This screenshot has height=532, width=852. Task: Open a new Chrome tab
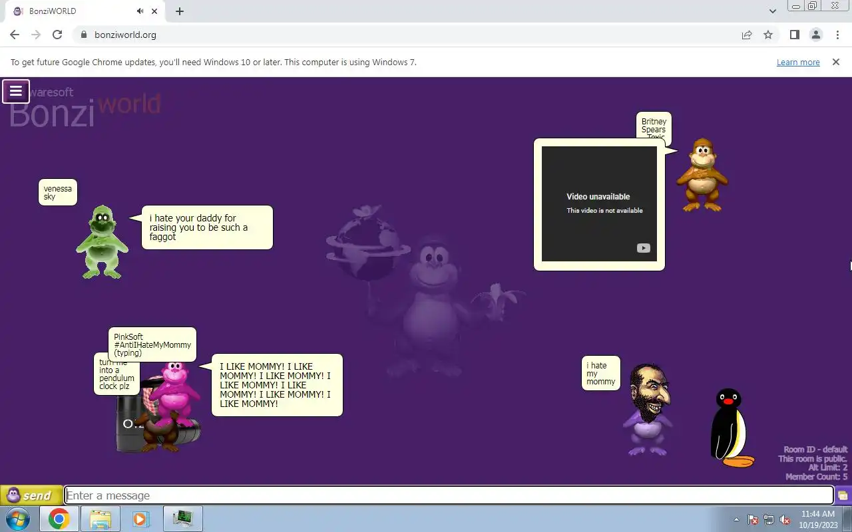180,11
